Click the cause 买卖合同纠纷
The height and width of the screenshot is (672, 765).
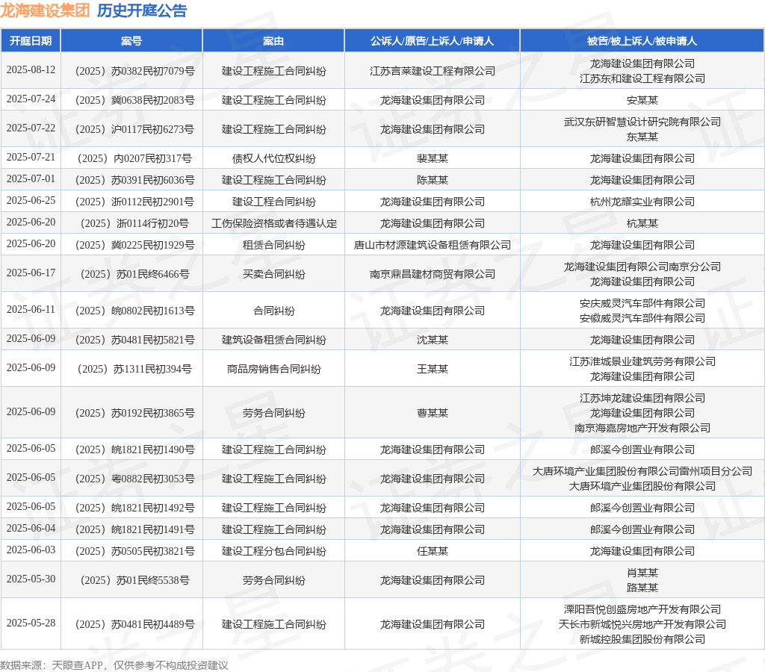(273, 275)
